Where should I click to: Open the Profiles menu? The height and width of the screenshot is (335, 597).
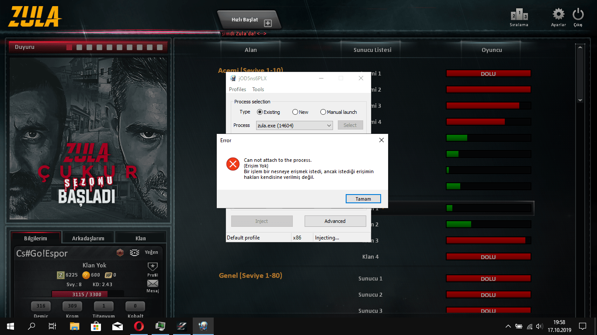pos(237,89)
